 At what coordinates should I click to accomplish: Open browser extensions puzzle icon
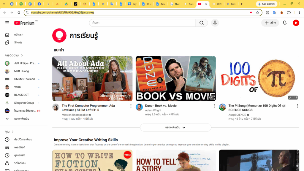(x=289, y=12)
